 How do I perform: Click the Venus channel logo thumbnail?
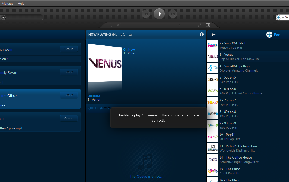coord(213,57)
